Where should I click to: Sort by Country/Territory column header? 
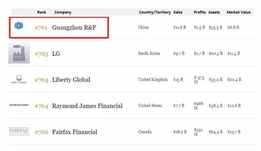tap(155, 12)
